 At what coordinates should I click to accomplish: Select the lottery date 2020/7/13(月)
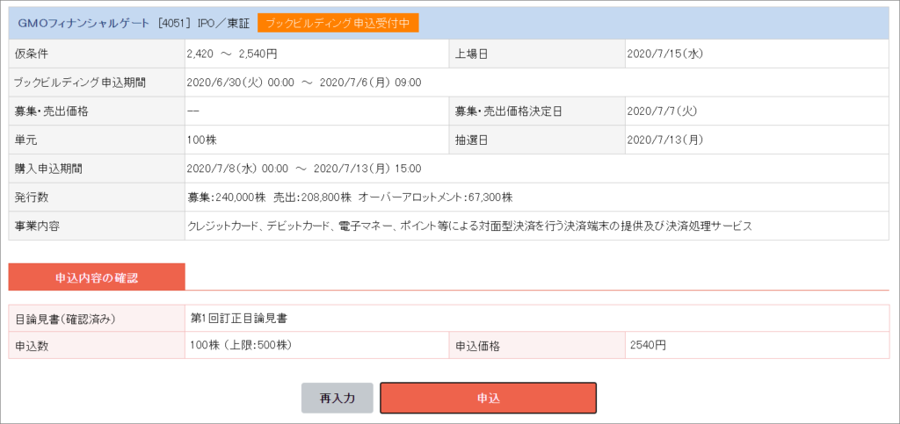click(x=665, y=140)
